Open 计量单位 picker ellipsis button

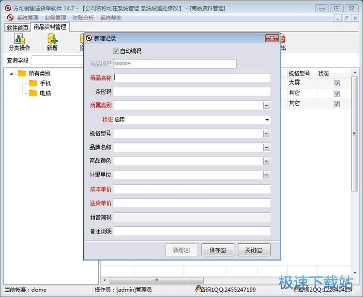point(267,175)
